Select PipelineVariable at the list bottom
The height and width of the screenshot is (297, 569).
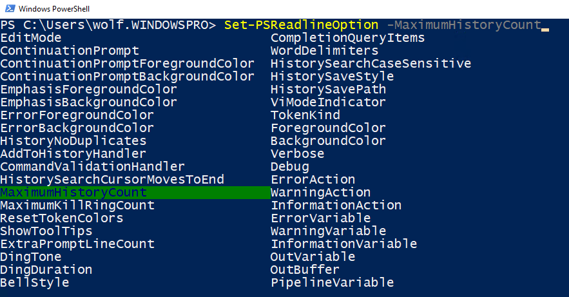pos(333,283)
